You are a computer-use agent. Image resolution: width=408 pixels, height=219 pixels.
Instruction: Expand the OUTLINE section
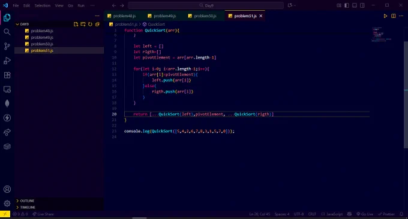pyautogui.click(x=59, y=201)
